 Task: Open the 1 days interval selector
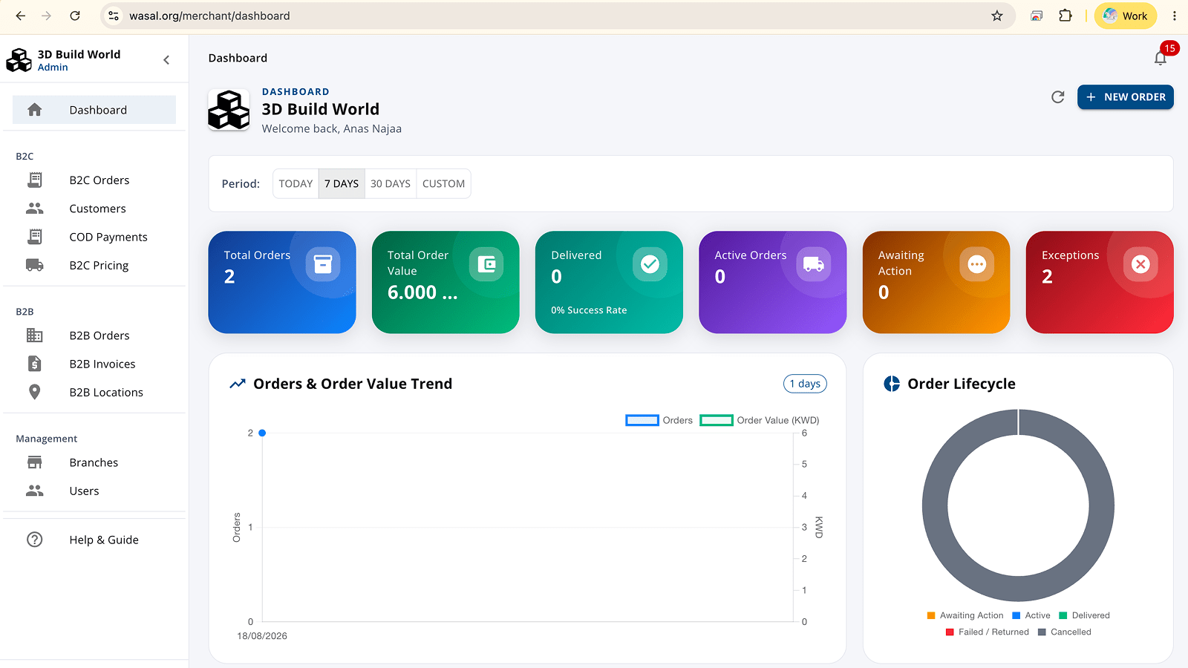click(805, 384)
